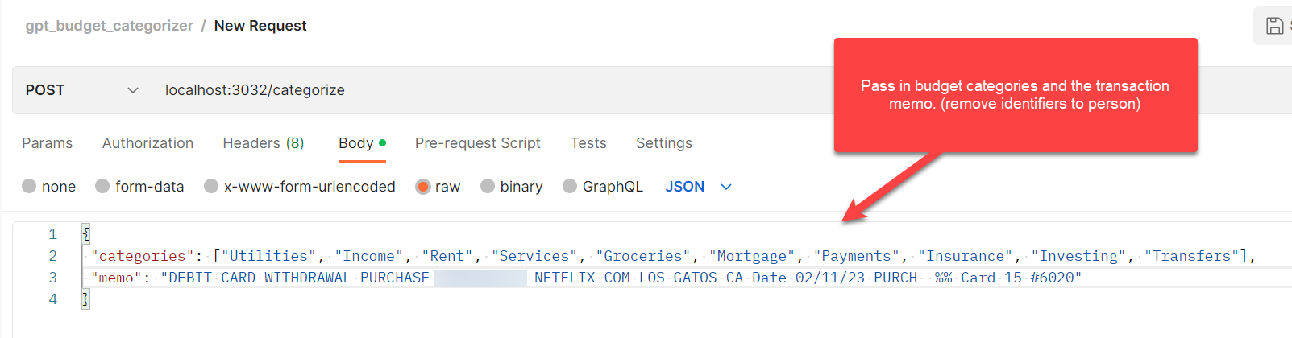Open the Headers (8) tab

(263, 143)
